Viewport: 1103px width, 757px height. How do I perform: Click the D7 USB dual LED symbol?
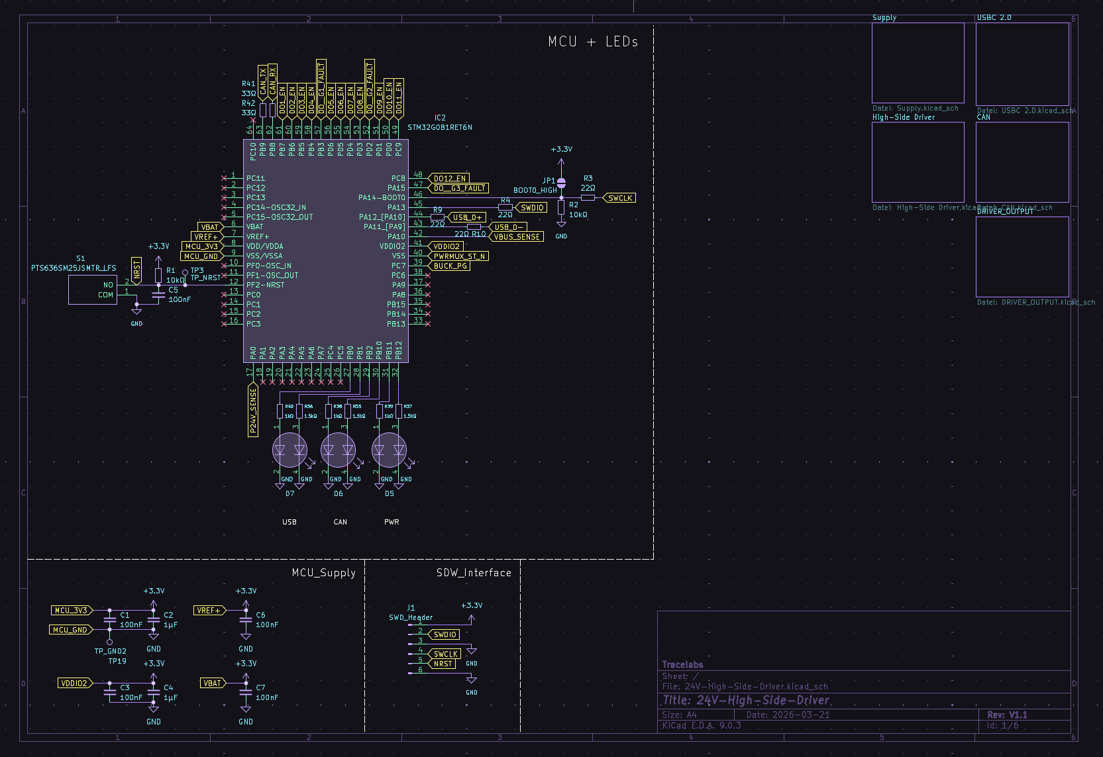click(289, 451)
